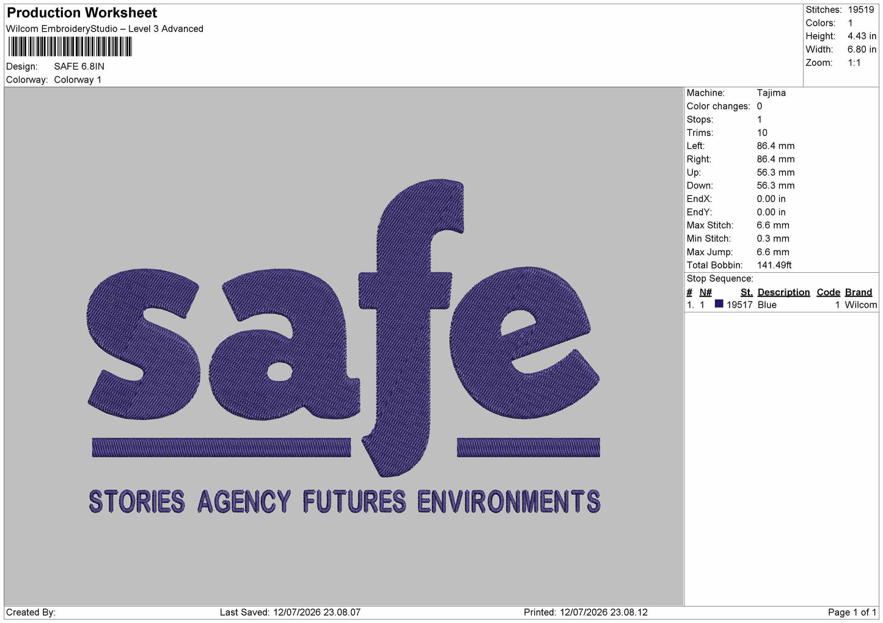
Task: Click the Total Bobbin value 141.49ft
Action: coord(774,265)
